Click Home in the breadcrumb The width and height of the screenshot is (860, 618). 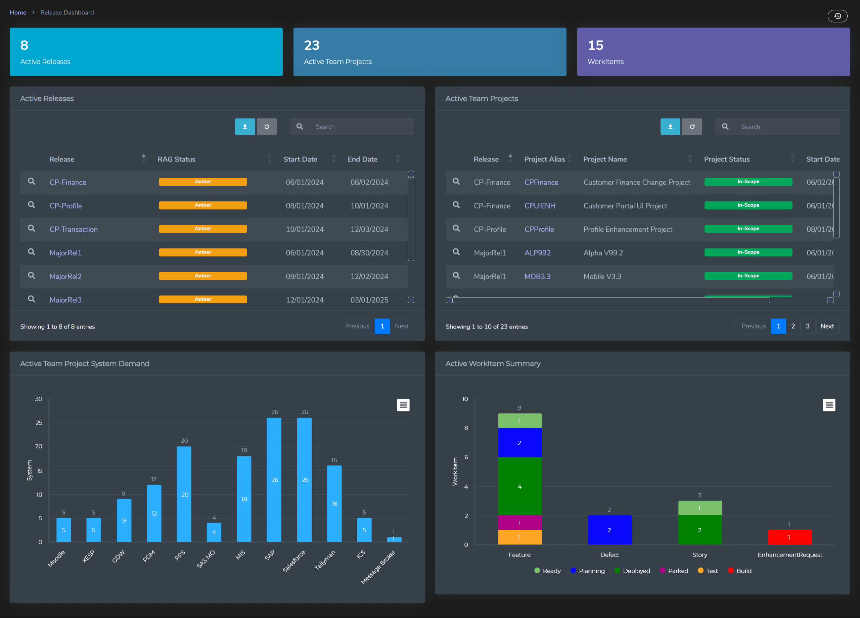pos(18,12)
